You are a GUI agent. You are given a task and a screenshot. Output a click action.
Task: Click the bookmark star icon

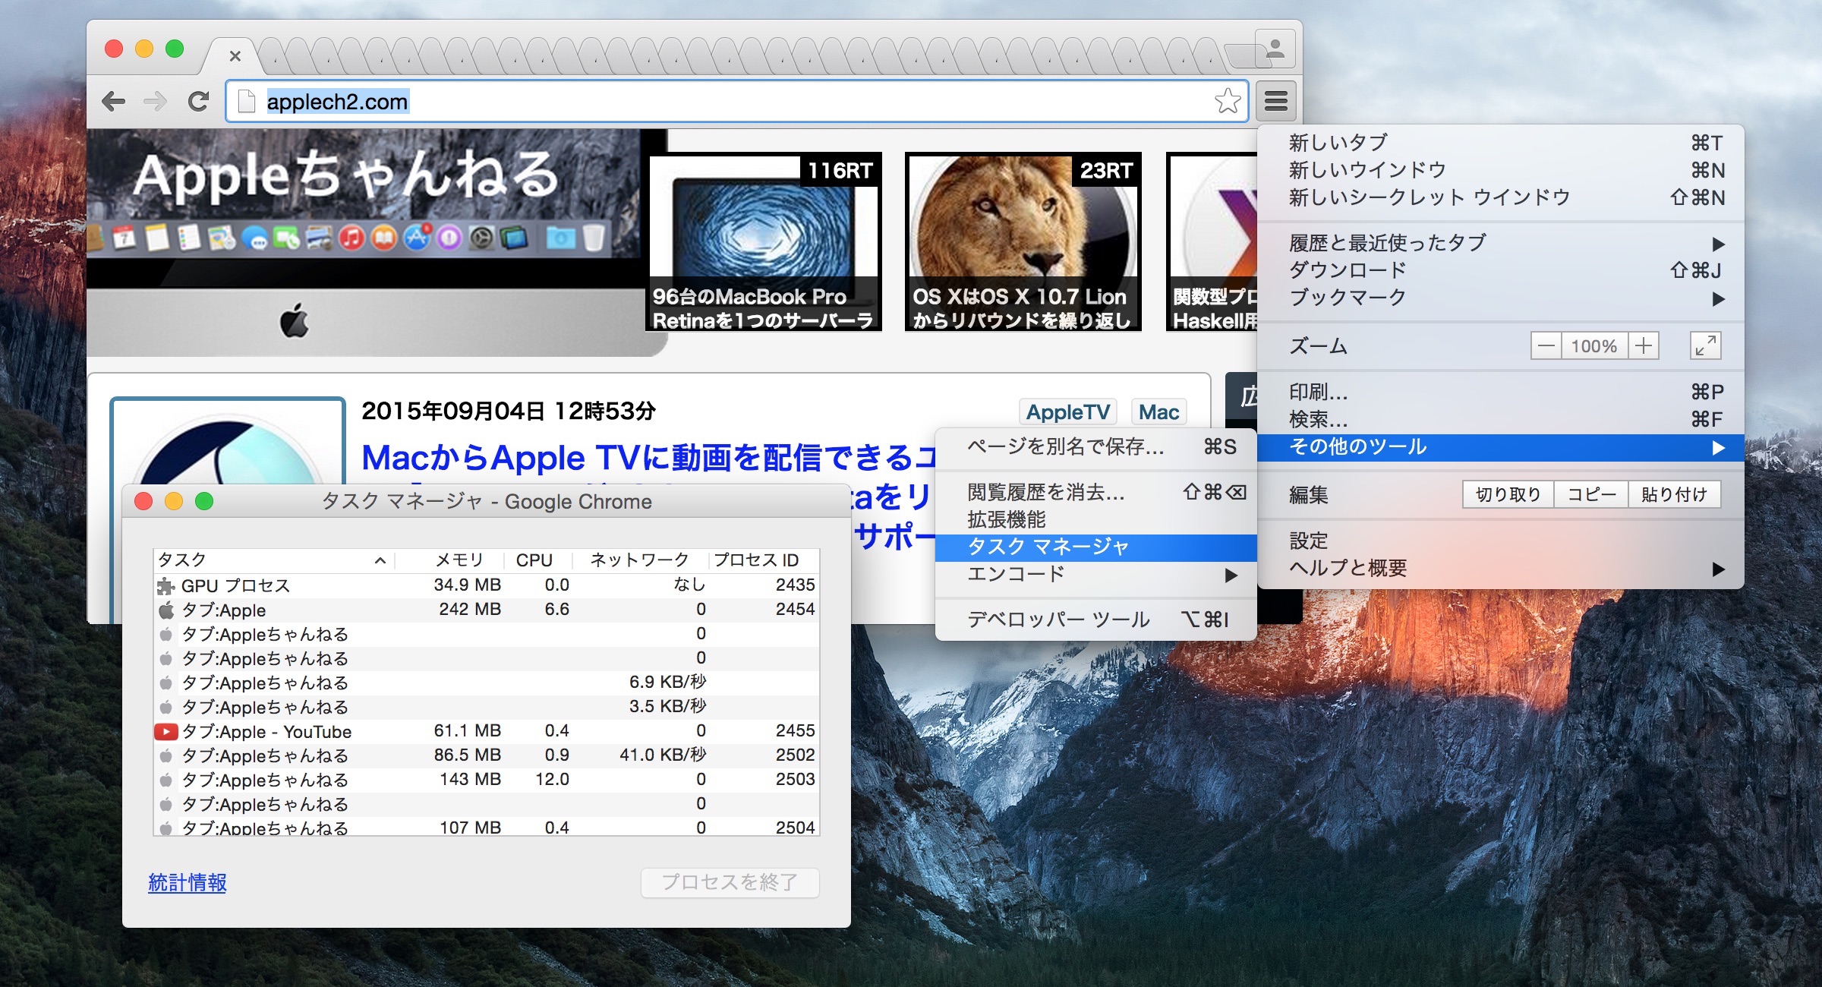(x=1227, y=101)
